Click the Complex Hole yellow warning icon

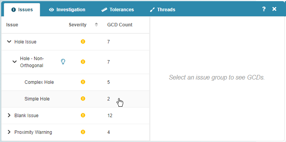pos(83,82)
